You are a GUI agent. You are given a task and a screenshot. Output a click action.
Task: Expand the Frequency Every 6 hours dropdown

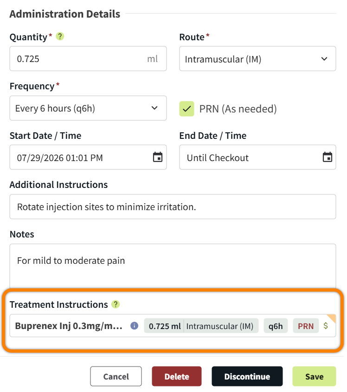click(88, 108)
